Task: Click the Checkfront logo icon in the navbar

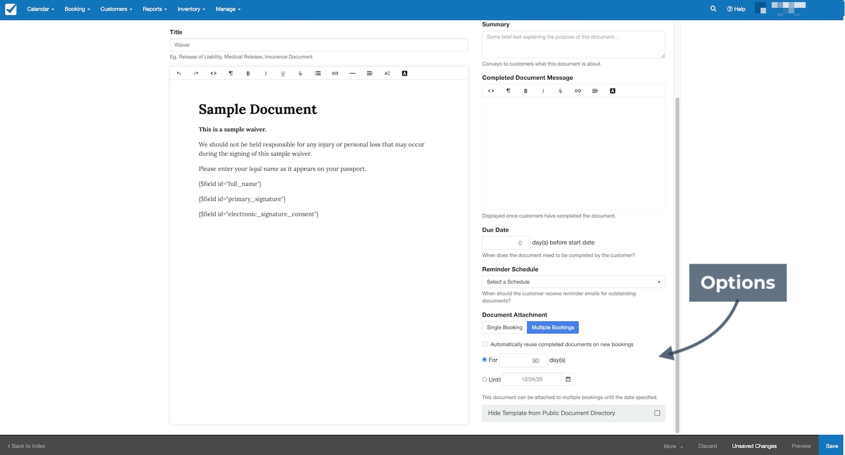Action: coord(11,9)
